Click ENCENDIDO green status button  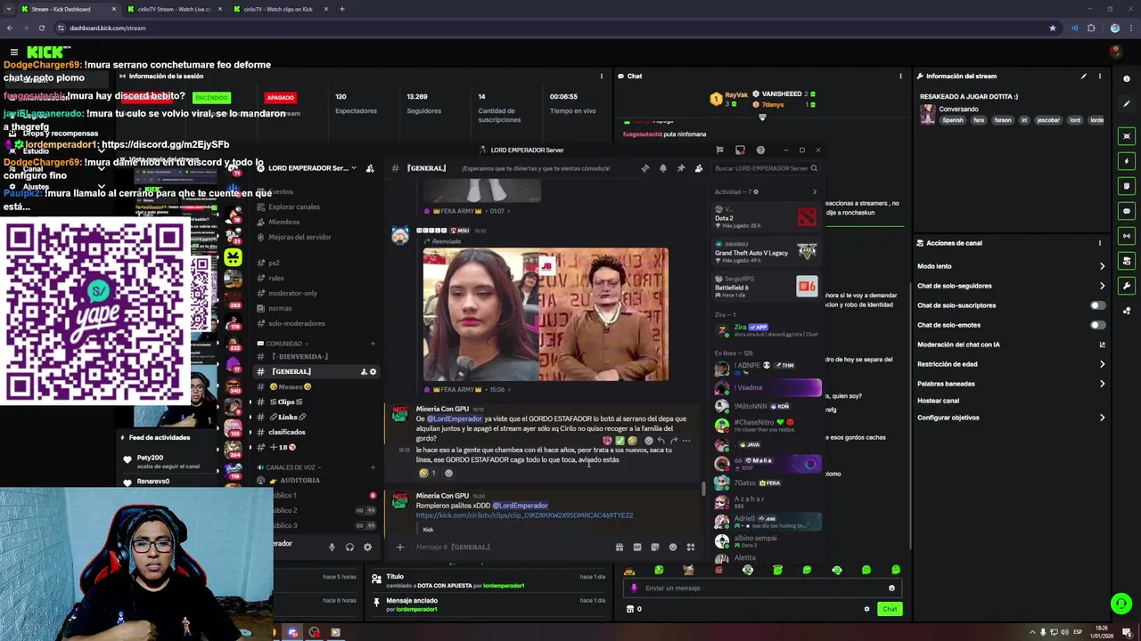[x=211, y=97]
